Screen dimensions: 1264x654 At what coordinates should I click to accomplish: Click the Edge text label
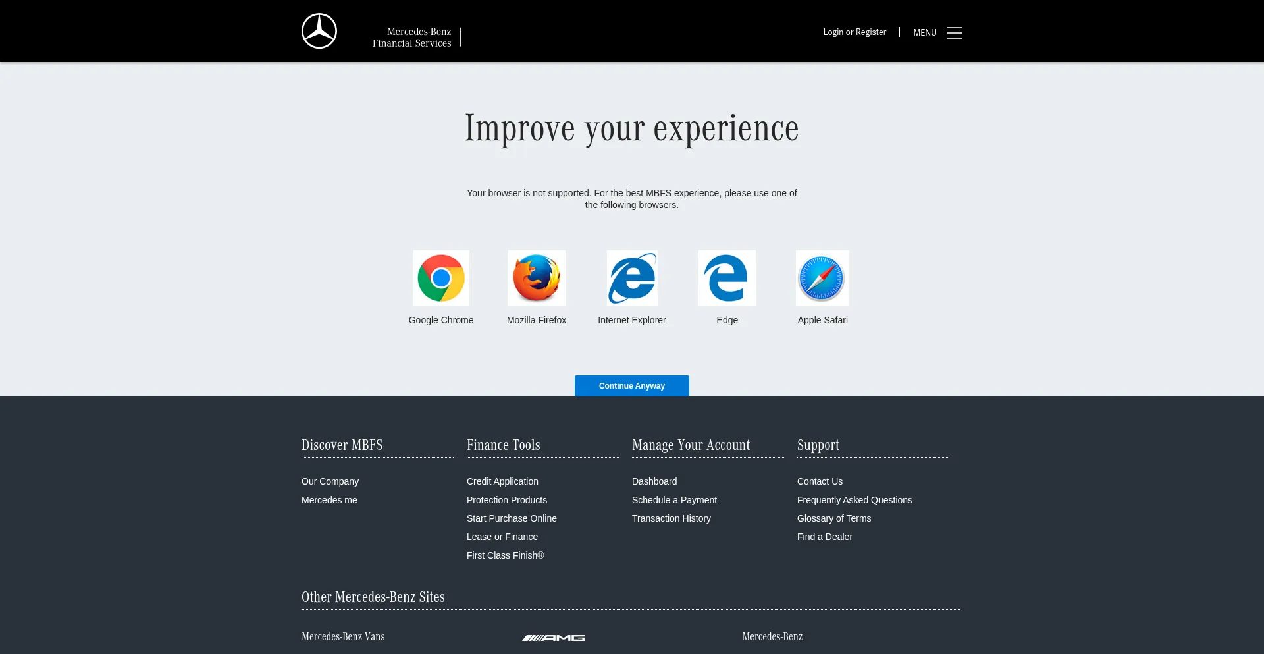click(x=727, y=320)
